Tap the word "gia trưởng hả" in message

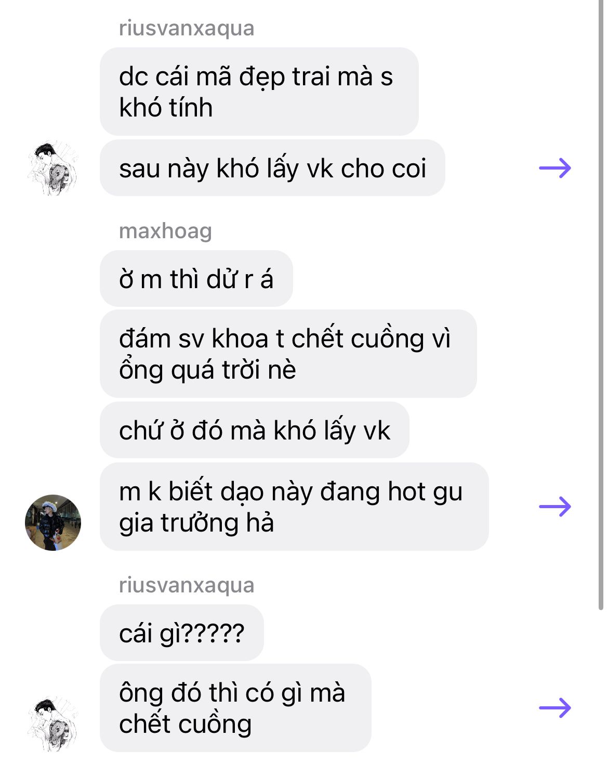(196, 523)
